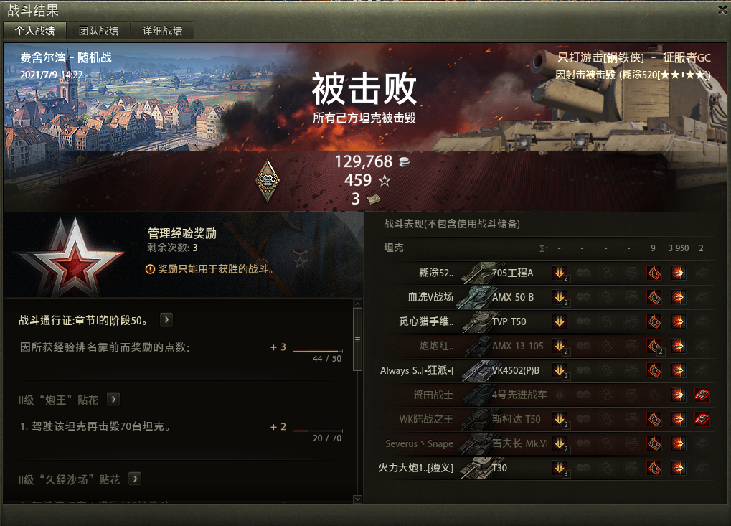This screenshot has width=731, height=526.
Task: Click the damage icon for T30 row
Action: [x=679, y=468]
